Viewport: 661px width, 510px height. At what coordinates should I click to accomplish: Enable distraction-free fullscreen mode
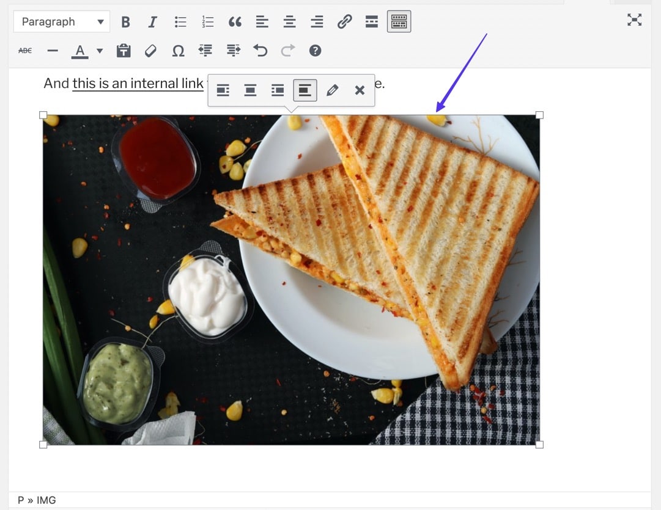(634, 20)
